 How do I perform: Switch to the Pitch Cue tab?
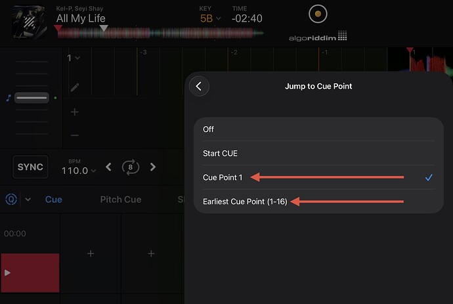(x=120, y=199)
